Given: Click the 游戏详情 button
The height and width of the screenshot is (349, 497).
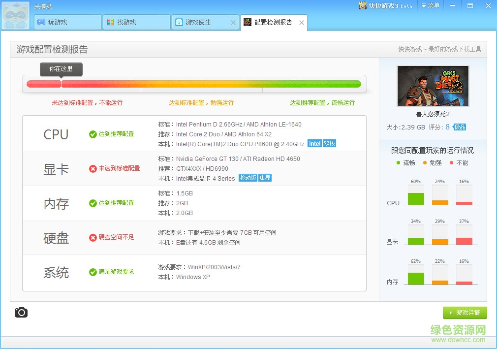Looking at the screenshot, I should tap(465, 313).
